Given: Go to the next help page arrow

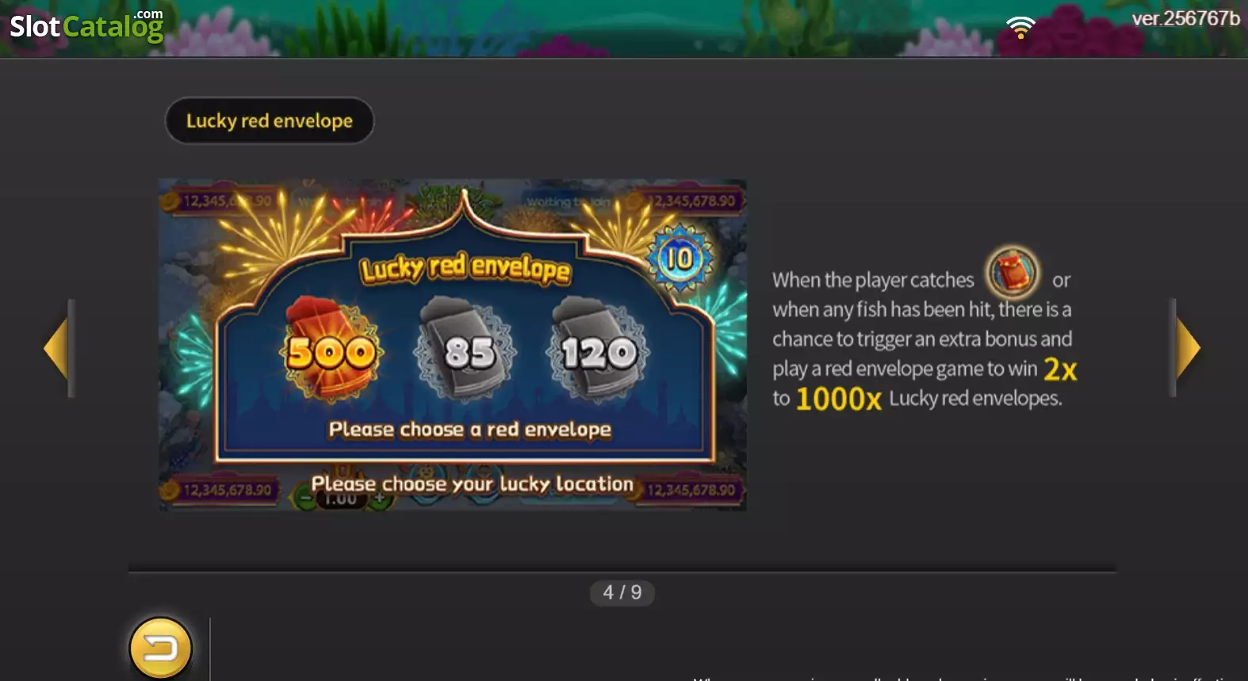Looking at the screenshot, I should 1187,347.
